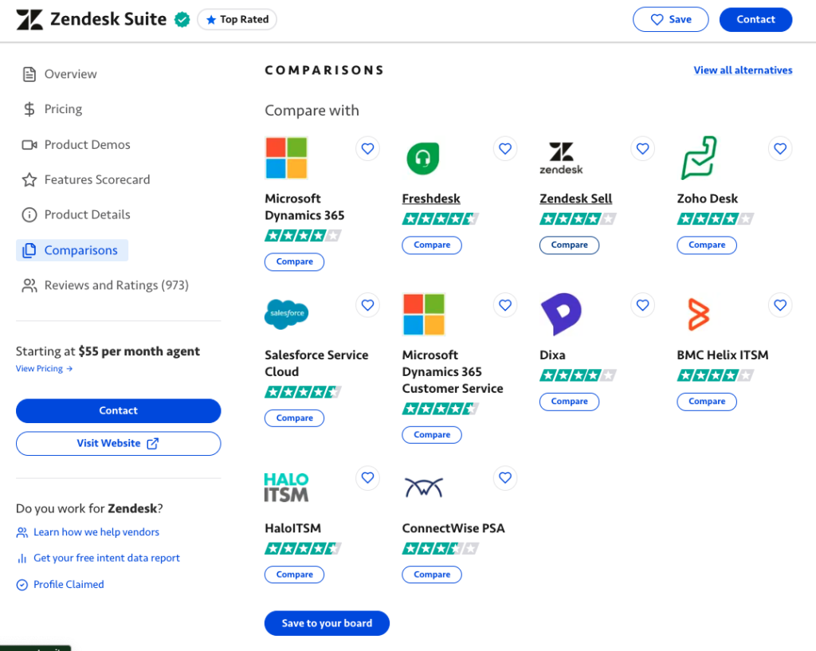Click Freshdesk star rating bar
Screen dimensions: 816x651
(440, 218)
